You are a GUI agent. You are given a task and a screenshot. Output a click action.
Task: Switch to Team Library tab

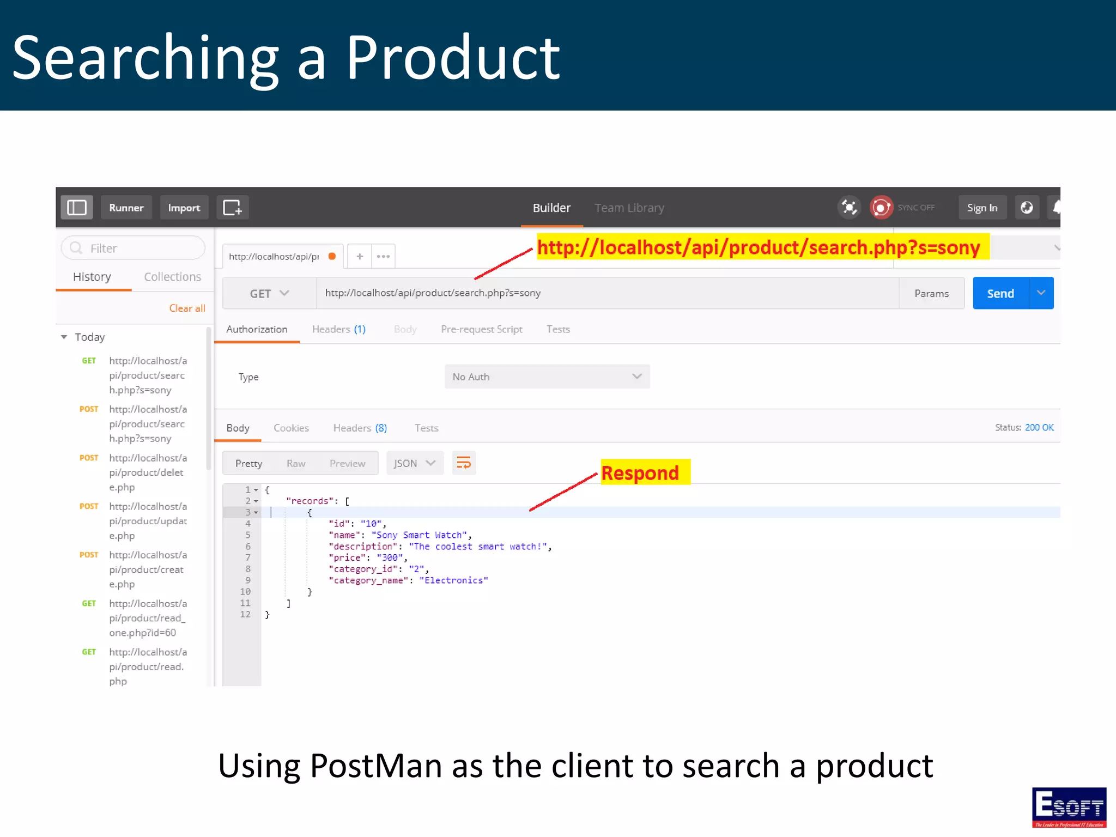[629, 208]
